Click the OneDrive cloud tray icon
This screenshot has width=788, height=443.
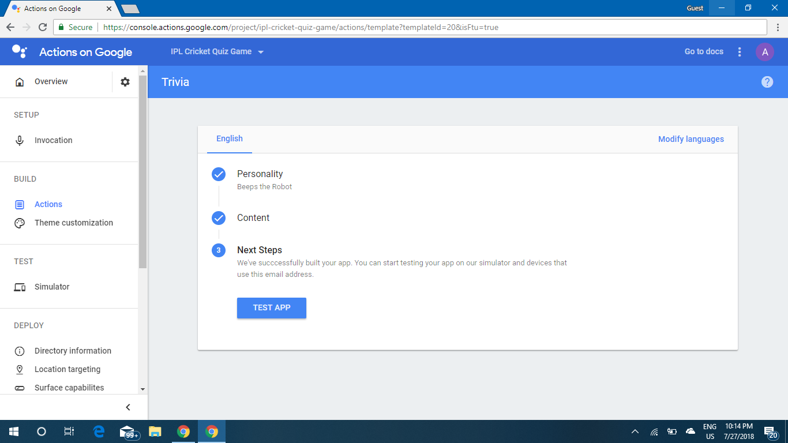(x=690, y=431)
